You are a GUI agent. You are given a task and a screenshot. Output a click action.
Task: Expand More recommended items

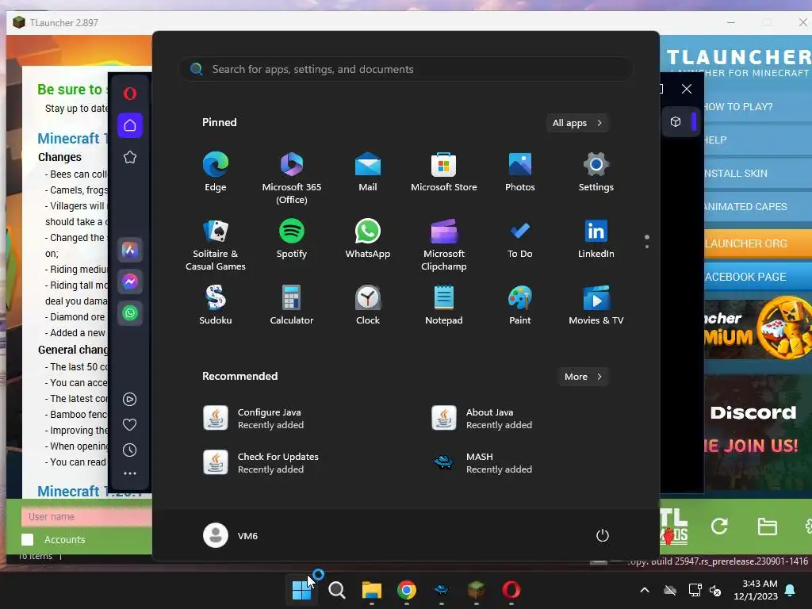tap(583, 377)
